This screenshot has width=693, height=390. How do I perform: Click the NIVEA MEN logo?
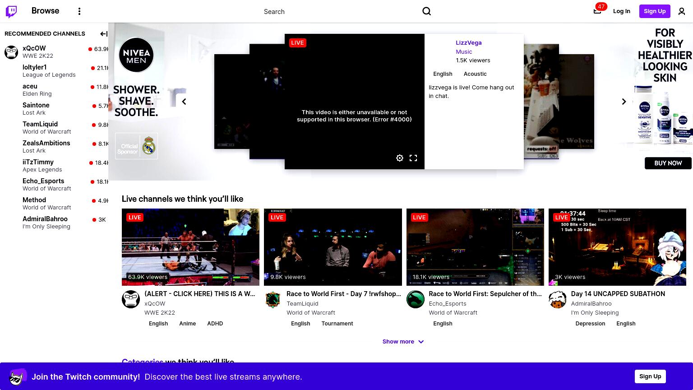tap(136, 55)
